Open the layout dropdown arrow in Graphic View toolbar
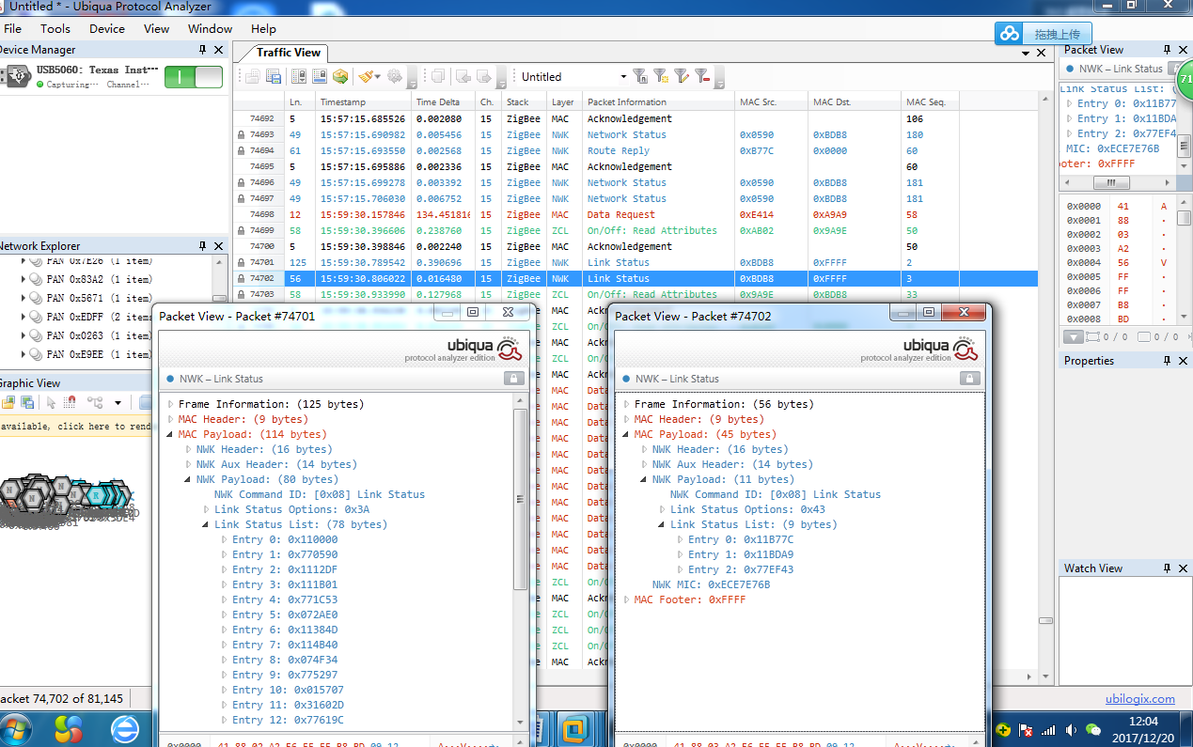The width and height of the screenshot is (1193, 747). tap(118, 403)
